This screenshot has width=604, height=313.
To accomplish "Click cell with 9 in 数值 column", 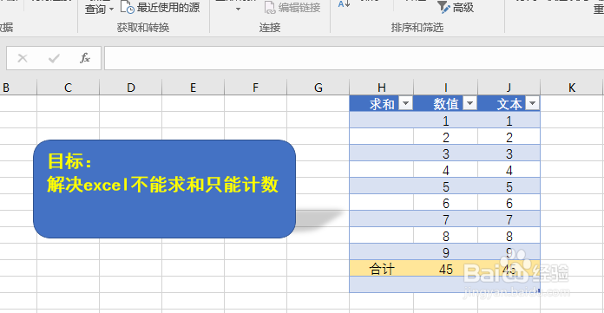I will 446,252.
